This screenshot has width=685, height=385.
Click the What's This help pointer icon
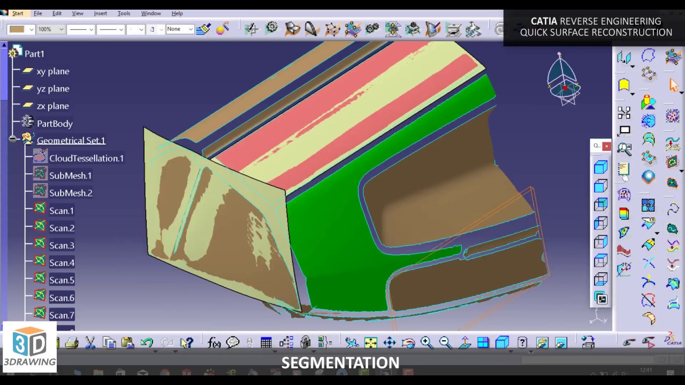click(x=186, y=343)
